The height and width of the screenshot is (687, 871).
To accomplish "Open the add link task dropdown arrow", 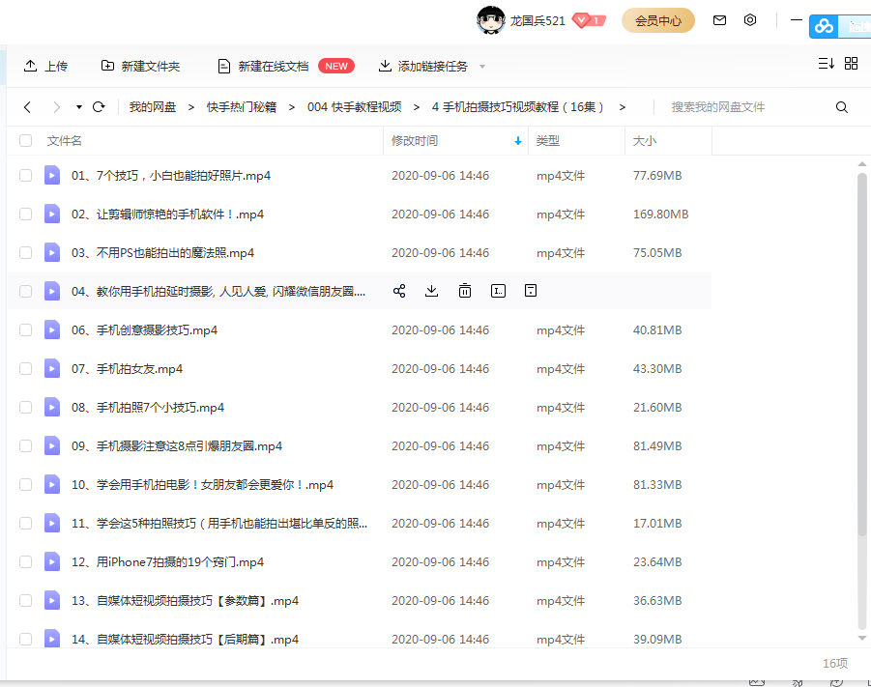I will click(x=482, y=67).
